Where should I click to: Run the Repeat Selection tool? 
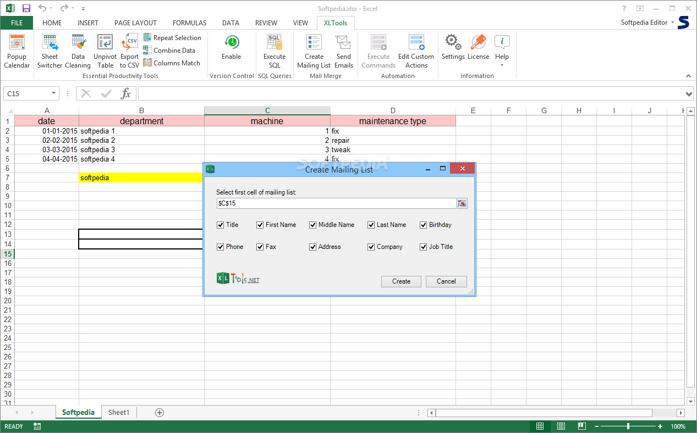172,37
